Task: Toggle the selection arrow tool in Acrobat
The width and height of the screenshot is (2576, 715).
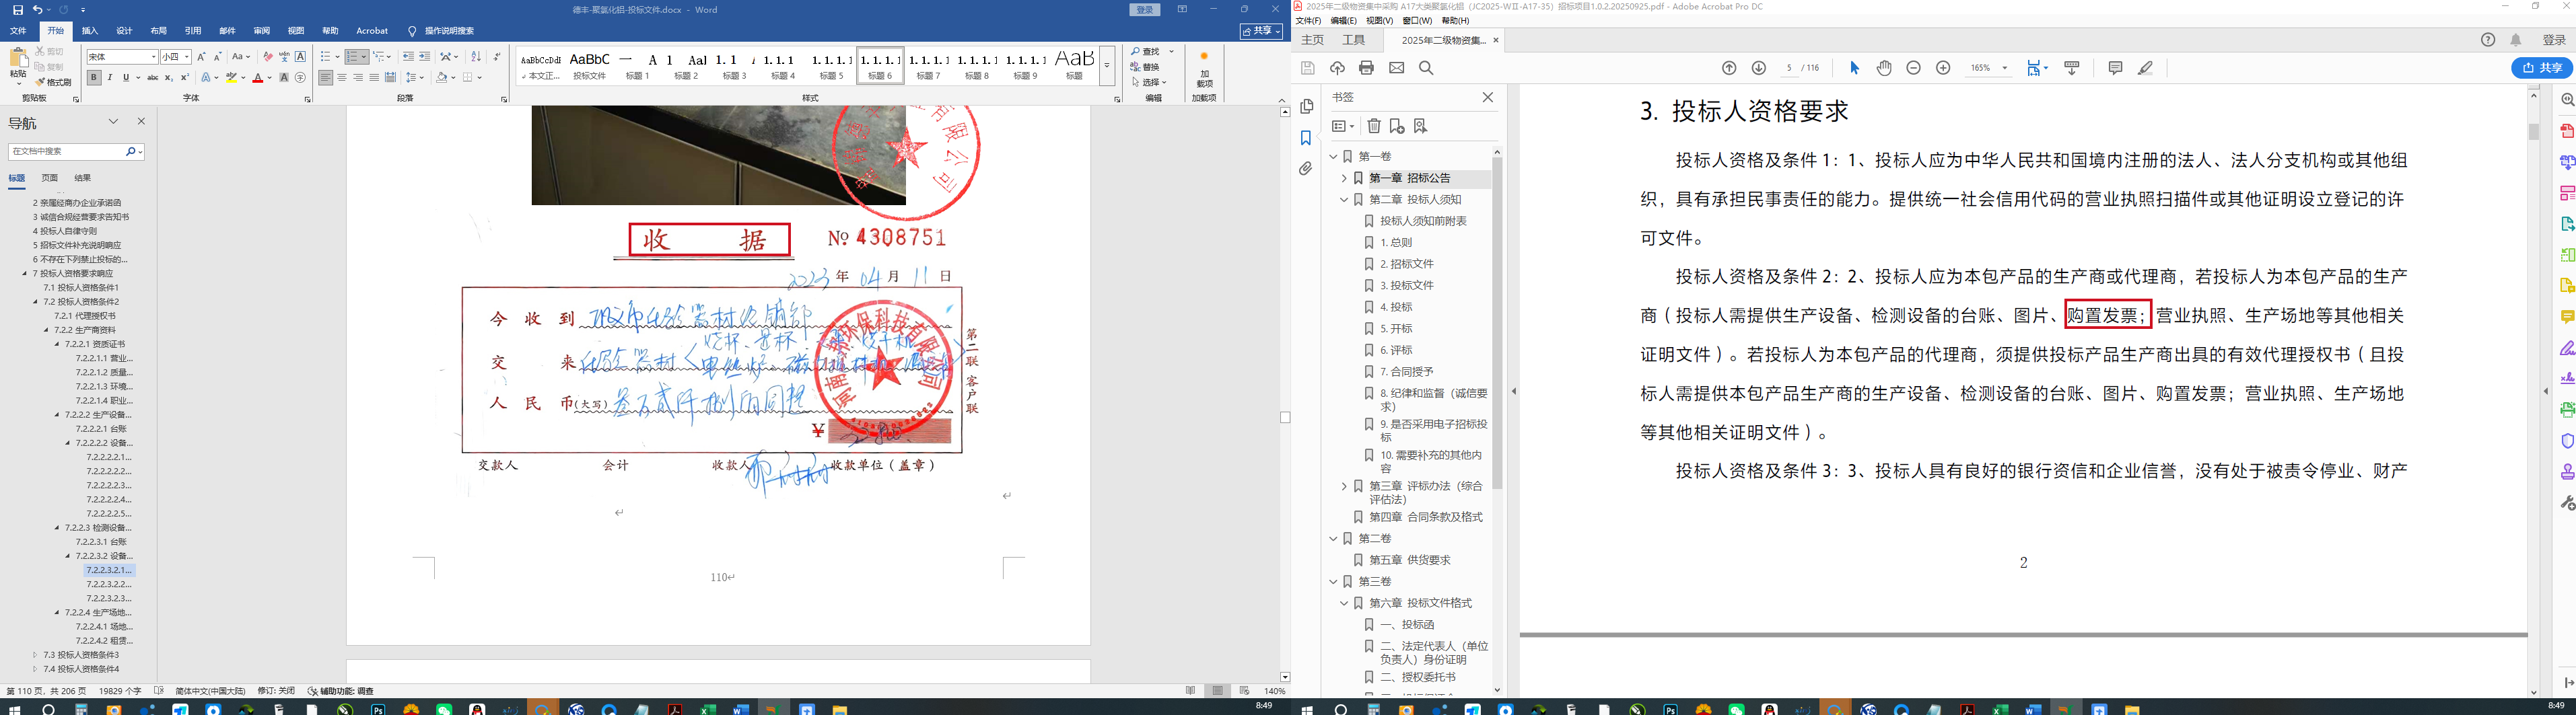Action: pyautogui.click(x=1855, y=68)
